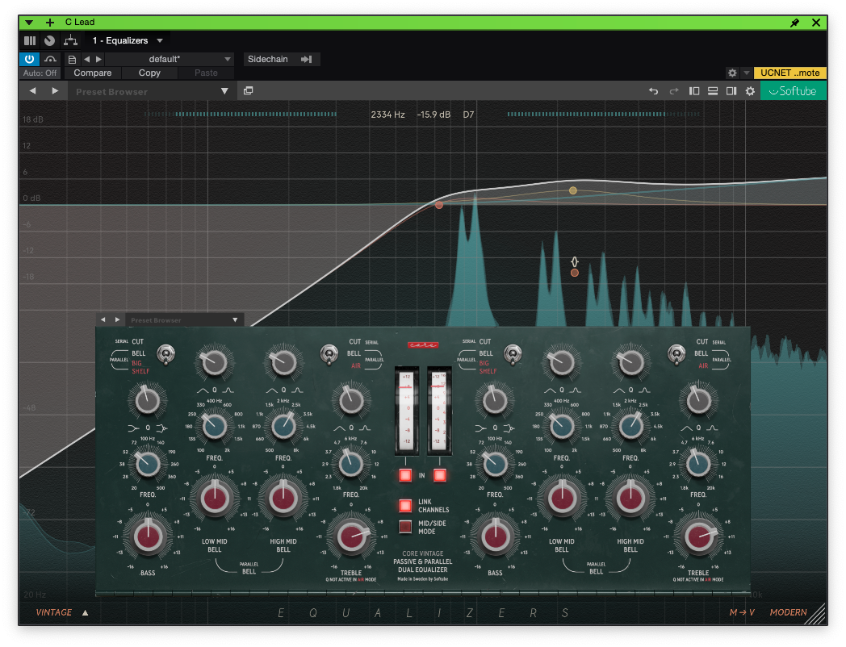Enable Mid/Side Mode button
Viewport: 846px width, 647px height.
[x=405, y=527]
